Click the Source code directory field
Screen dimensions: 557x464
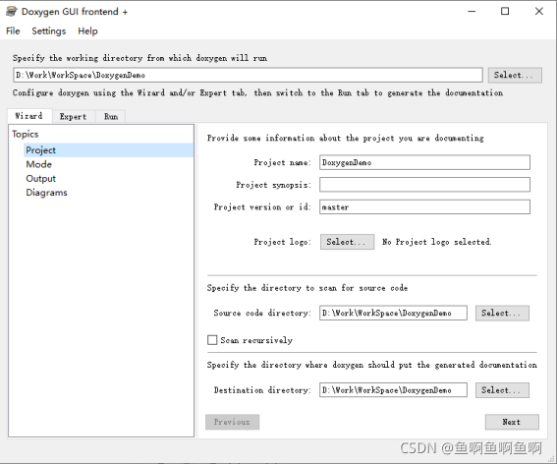coord(393,313)
